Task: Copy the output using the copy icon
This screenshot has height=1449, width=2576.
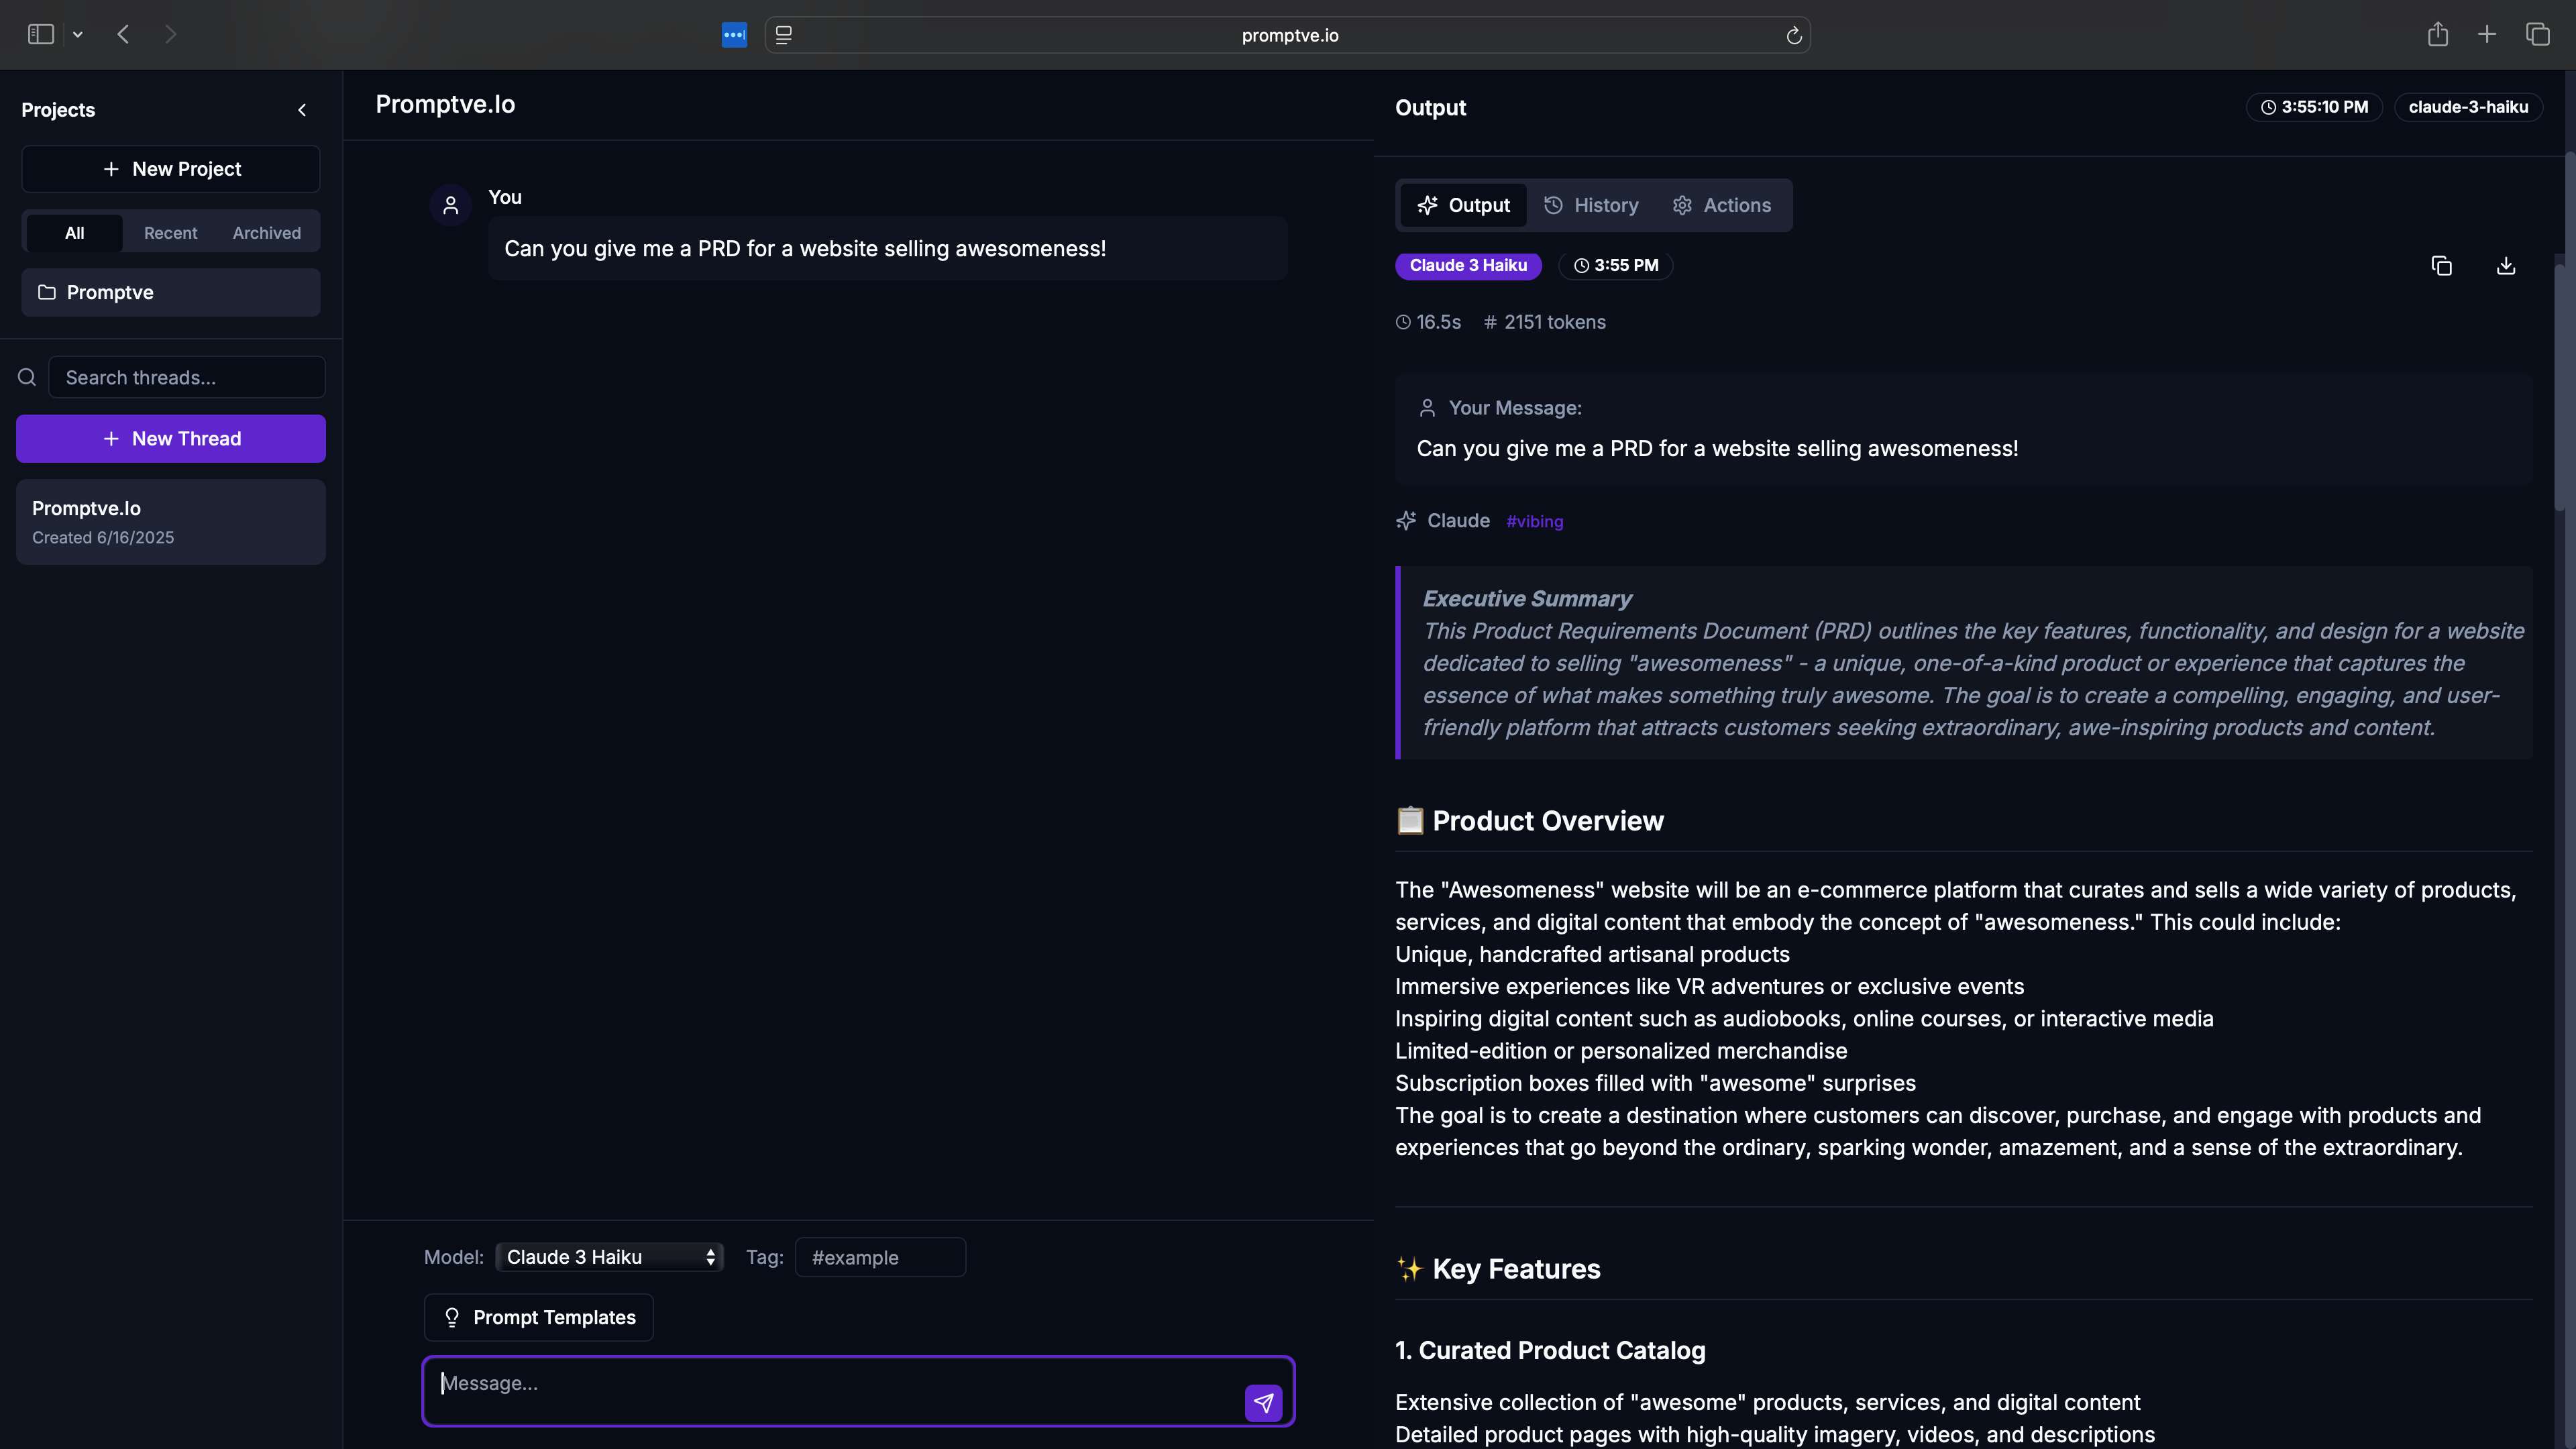Action: pos(2441,265)
